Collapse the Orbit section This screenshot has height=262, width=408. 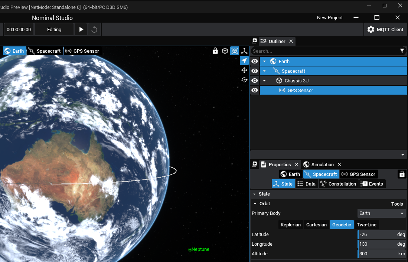(x=255, y=204)
